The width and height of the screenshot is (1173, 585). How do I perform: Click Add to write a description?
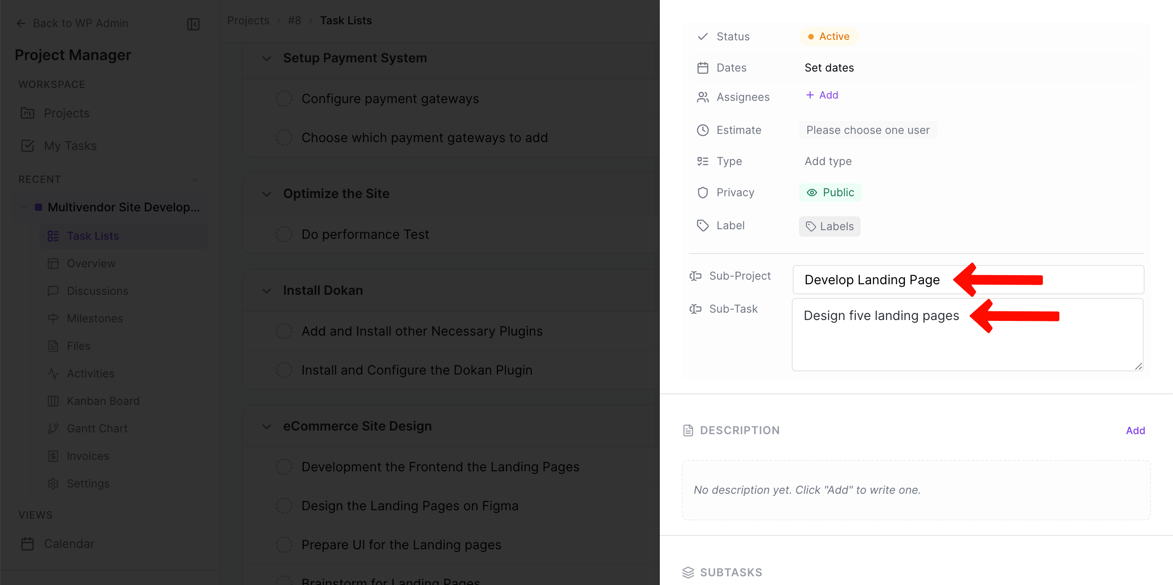[1135, 430]
